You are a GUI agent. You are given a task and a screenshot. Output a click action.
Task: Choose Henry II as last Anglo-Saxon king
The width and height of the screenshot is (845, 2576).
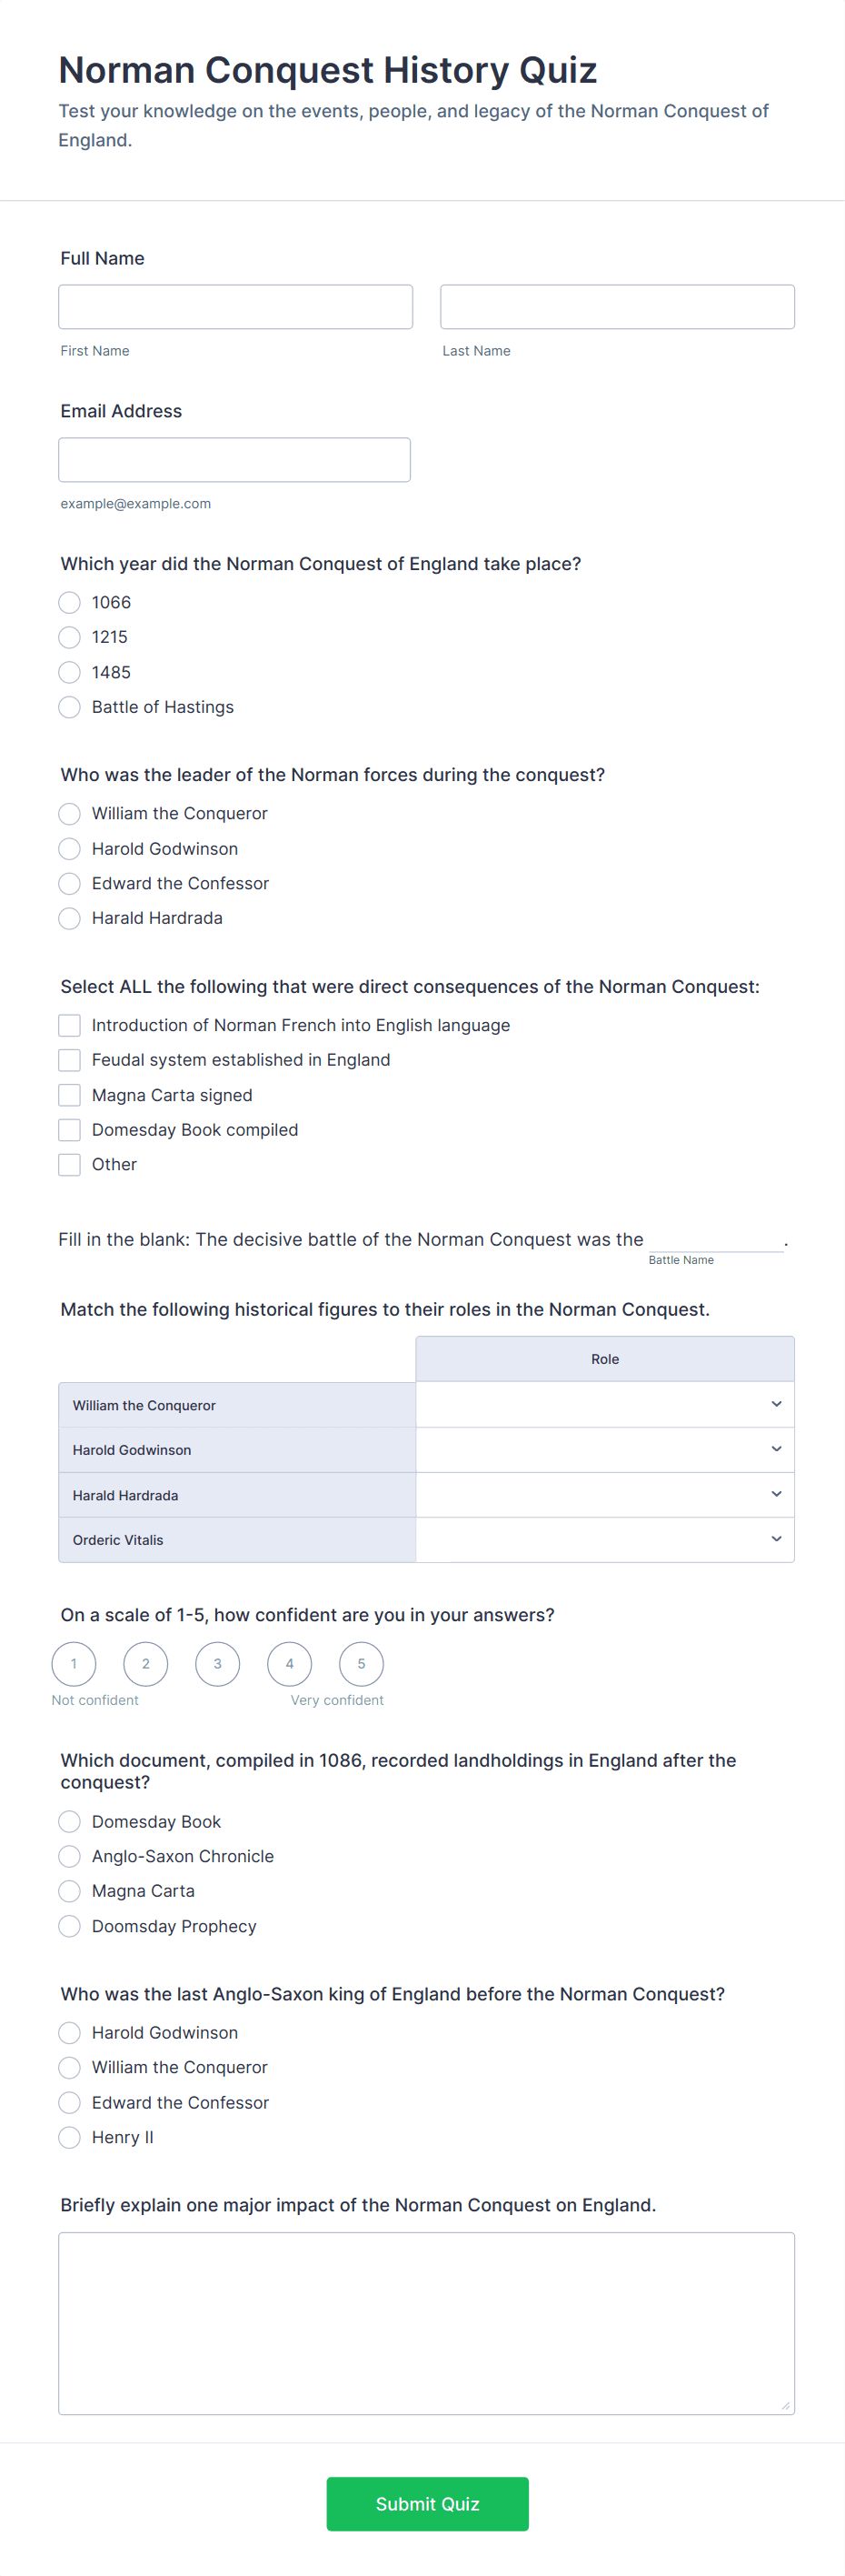pyautogui.click(x=69, y=2137)
